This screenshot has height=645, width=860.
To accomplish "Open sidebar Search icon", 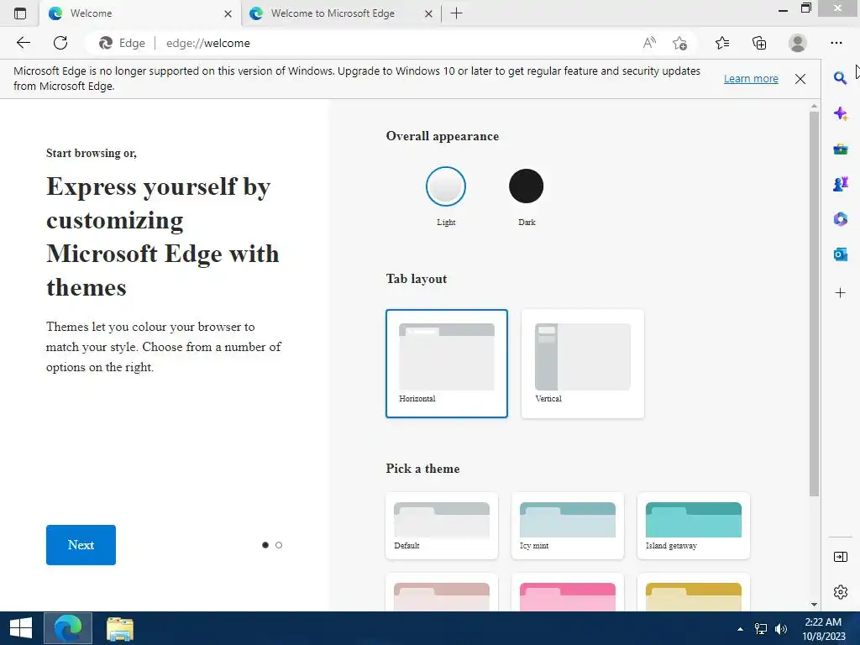I will pos(840,78).
